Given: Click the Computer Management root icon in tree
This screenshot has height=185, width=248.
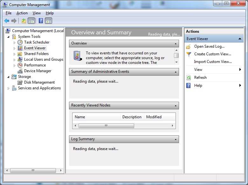Looking at the screenshot, I should coord(8,31).
